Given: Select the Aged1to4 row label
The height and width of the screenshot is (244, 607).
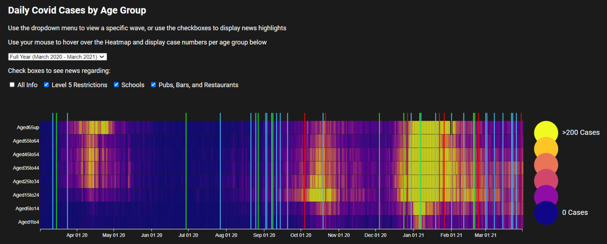Looking at the screenshot, I should [x=28, y=222].
